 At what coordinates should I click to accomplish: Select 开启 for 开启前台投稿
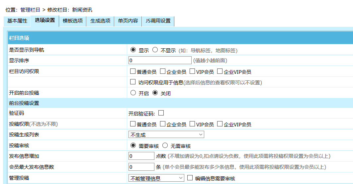click(x=133, y=93)
